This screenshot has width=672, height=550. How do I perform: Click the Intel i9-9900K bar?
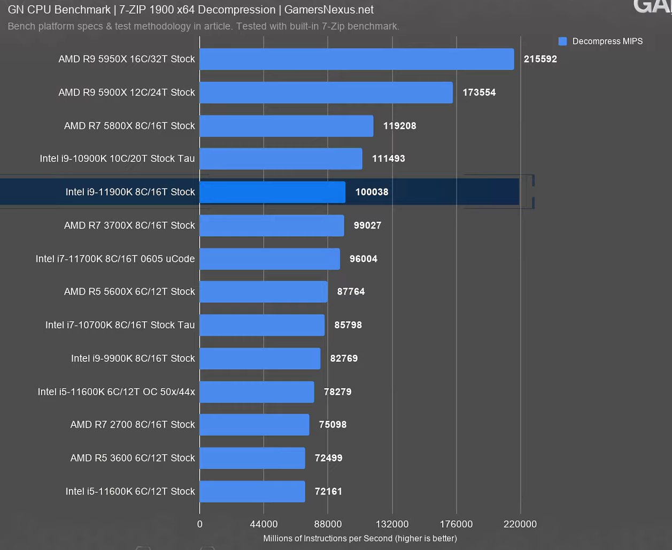[x=260, y=358]
